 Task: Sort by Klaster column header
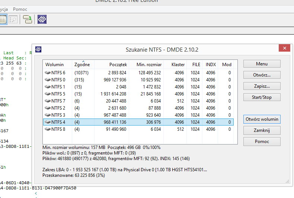coord(175,65)
